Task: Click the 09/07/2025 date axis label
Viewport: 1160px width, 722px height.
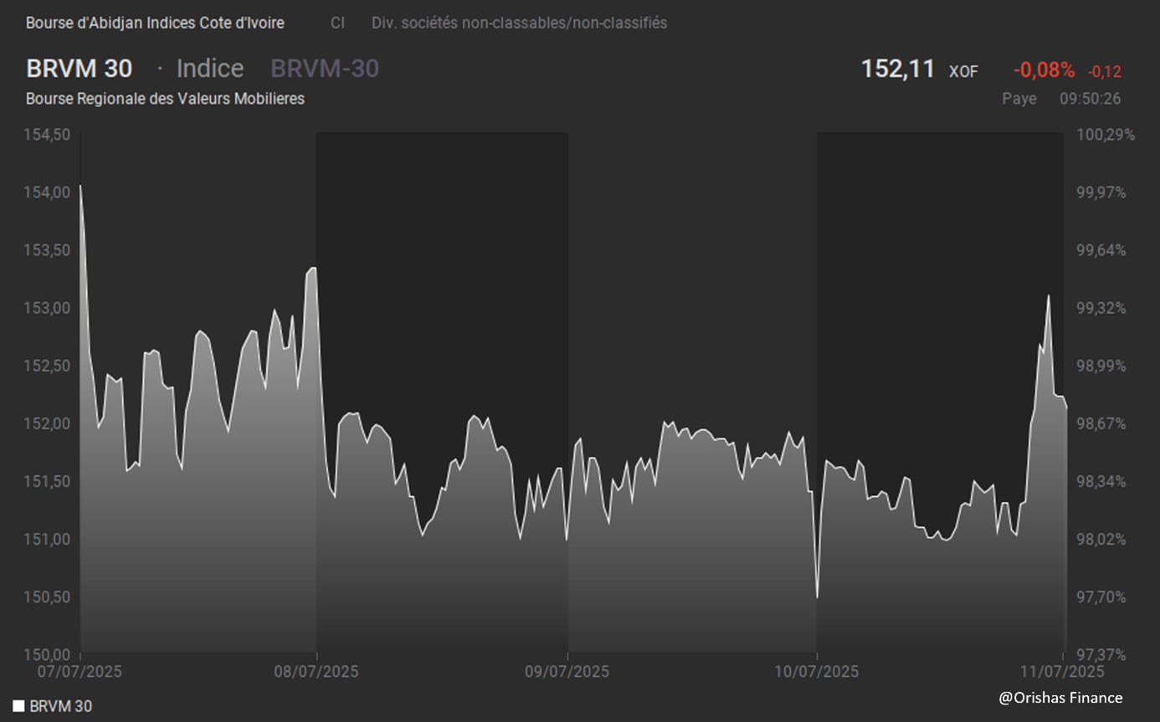Action: pyautogui.click(x=567, y=671)
